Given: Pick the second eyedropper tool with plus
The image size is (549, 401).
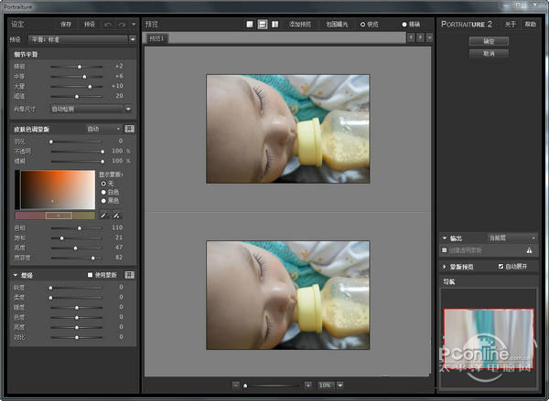Looking at the screenshot, I should coord(116,215).
